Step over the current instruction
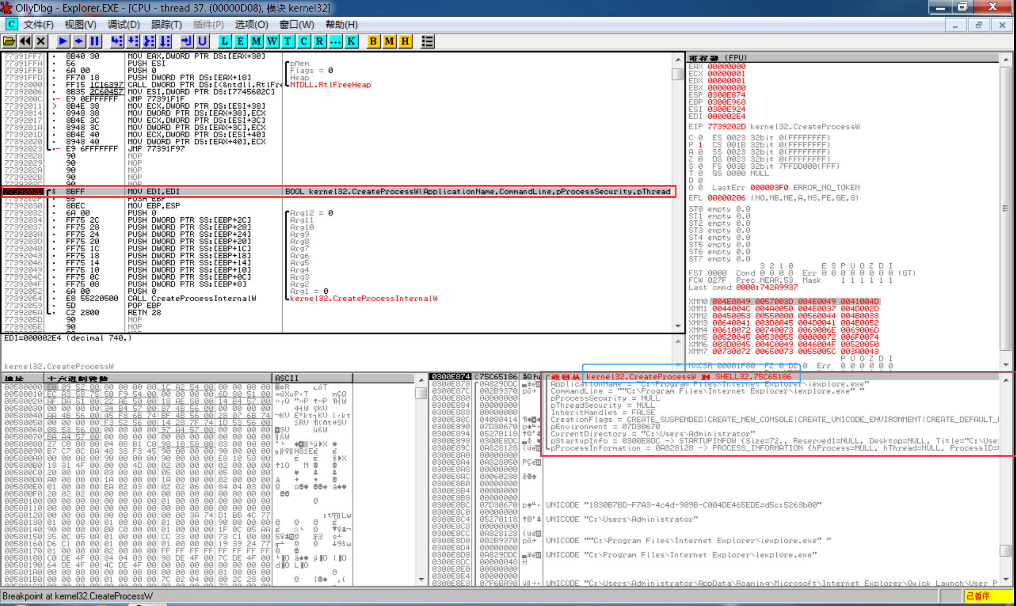 click(x=133, y=41)
